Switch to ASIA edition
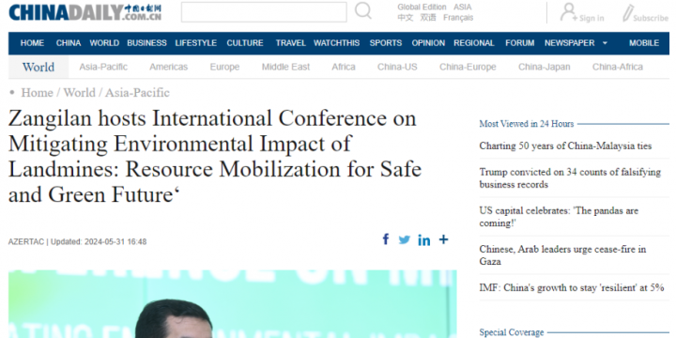The height and width of the screenshot is (338, 676). click(x=462, y=7)
